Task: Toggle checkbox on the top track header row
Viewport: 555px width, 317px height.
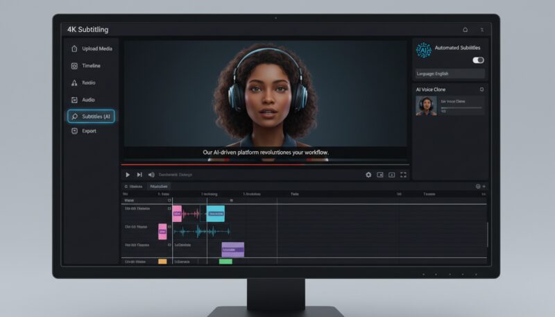Action: point(169,200)
